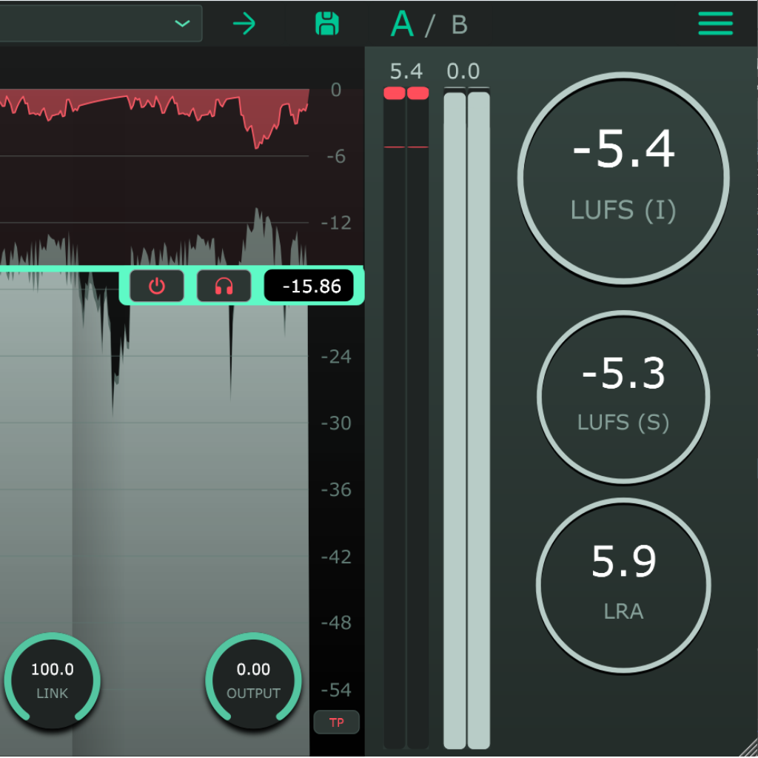Open the hamburger menu
758x758 pixels.
pyautogui.click(x=716, y=23)
